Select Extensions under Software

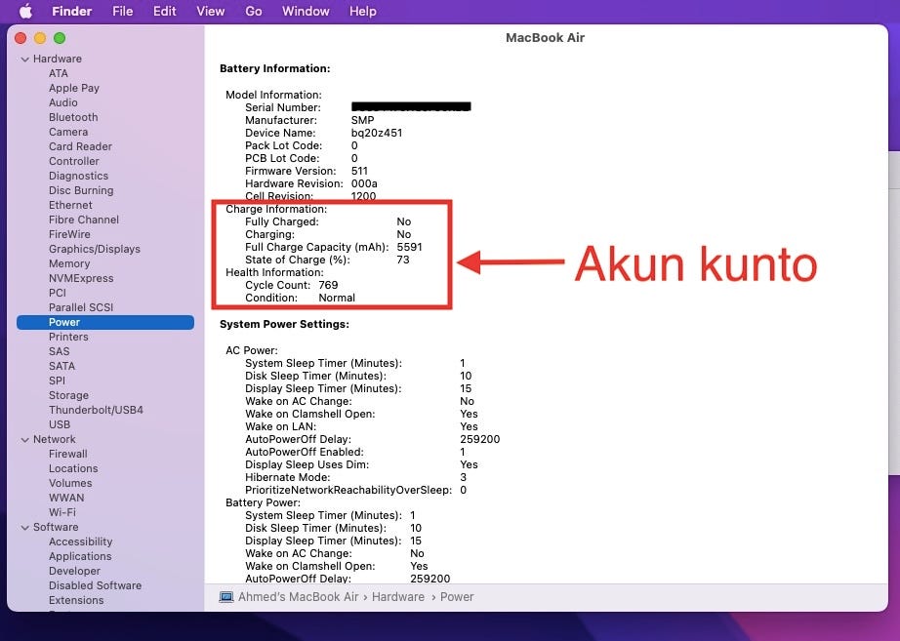click(x=76, y=600)
